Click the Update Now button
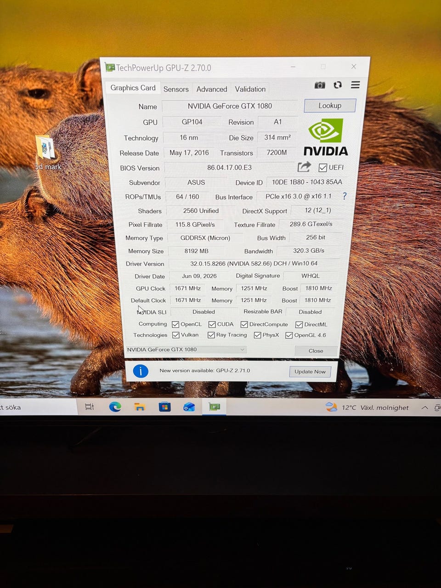441x588 pixels. [310, 372]
